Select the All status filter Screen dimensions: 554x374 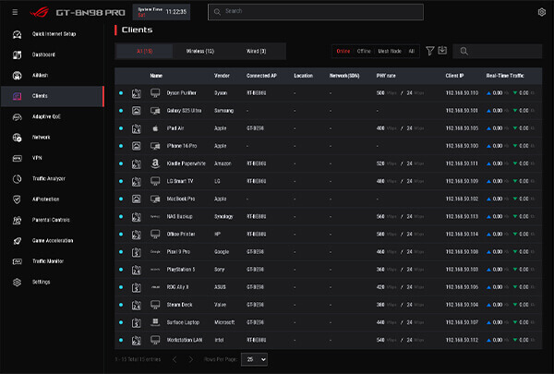[x=411, y=52]
